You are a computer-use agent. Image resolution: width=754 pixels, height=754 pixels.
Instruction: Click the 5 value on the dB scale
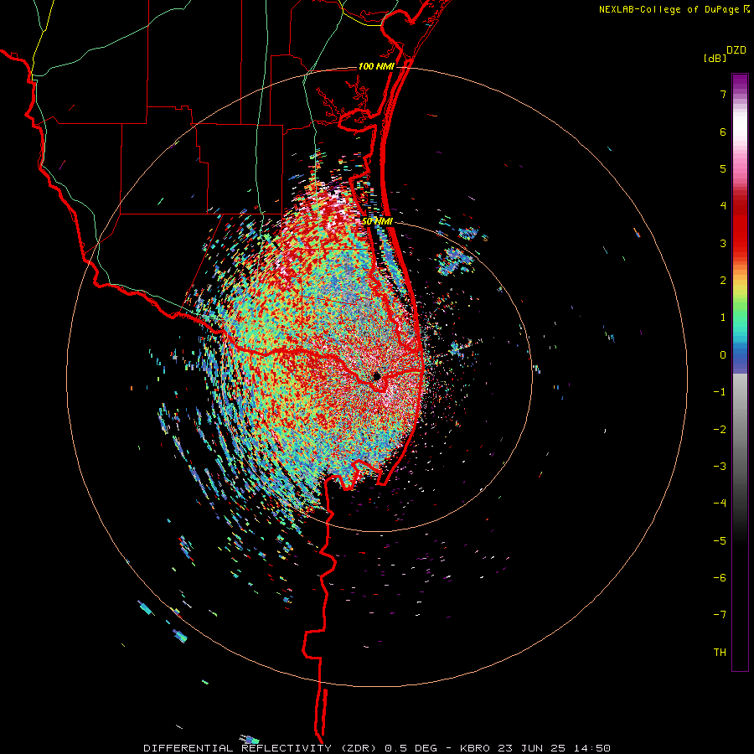pyautogui.click(x=723, y=168)
